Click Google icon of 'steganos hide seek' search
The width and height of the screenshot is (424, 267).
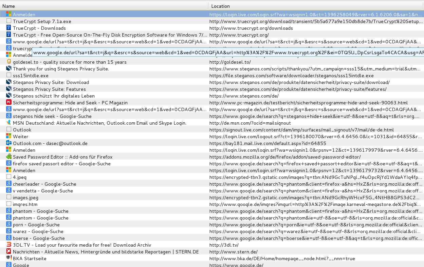[9, 116]
